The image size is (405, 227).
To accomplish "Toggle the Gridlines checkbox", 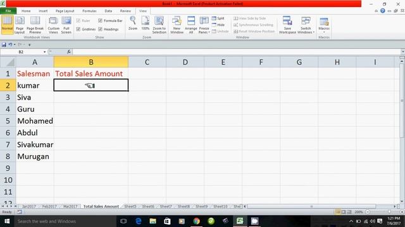I will point(78,29).
